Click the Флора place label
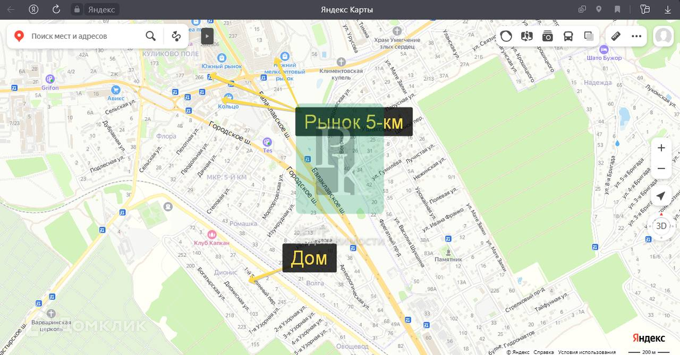680x355 pixels. tap(166, 136)
